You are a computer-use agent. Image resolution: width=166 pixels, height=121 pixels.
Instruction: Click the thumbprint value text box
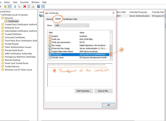(x=80, y=75)
